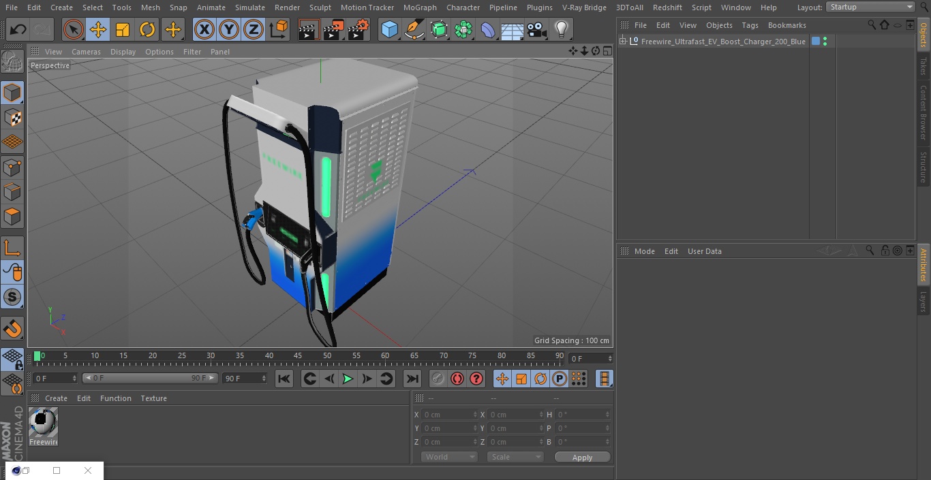
Task: Search objects with magnifier icon
Action: tap(872, 25)
